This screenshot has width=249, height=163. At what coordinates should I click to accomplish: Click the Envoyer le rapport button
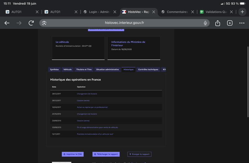pos(139,154)
